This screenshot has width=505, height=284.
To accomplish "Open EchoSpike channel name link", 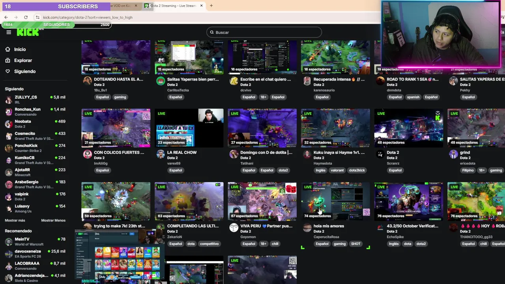I will tap(396, 237).
